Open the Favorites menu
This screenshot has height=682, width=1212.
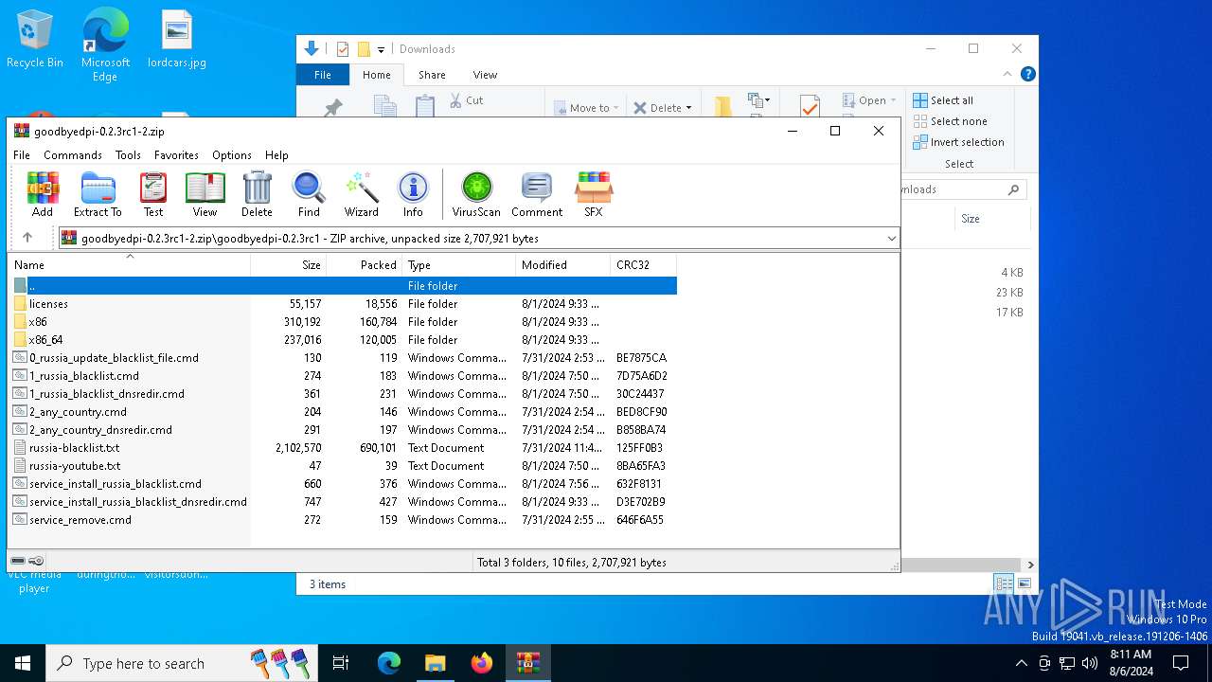tap(176, 155)
